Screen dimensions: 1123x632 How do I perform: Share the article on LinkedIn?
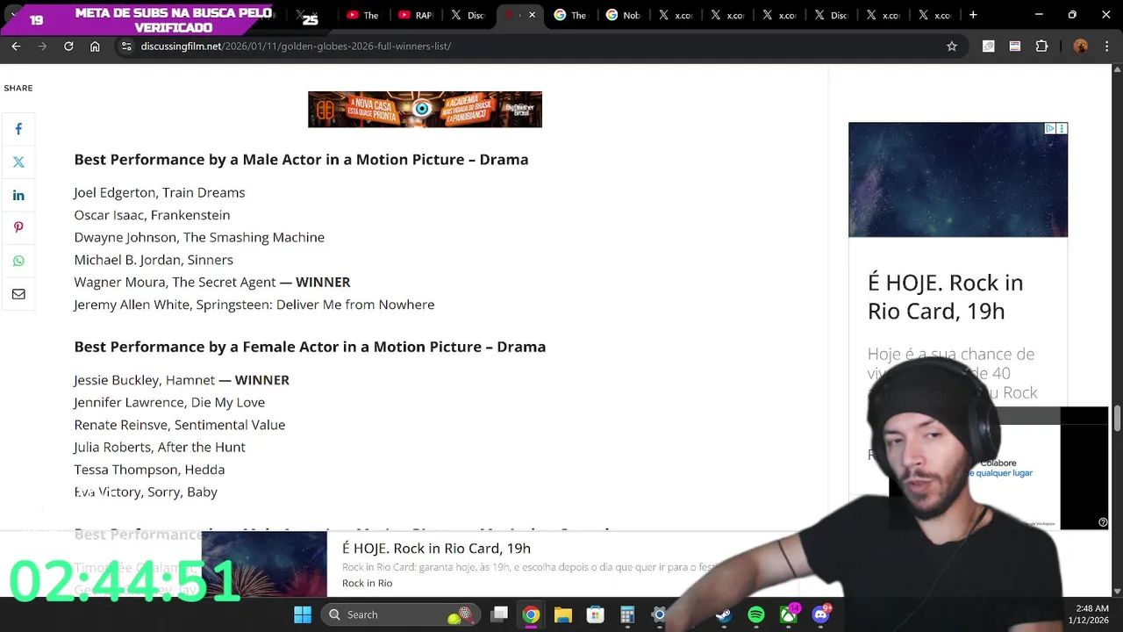coord(18,195)
